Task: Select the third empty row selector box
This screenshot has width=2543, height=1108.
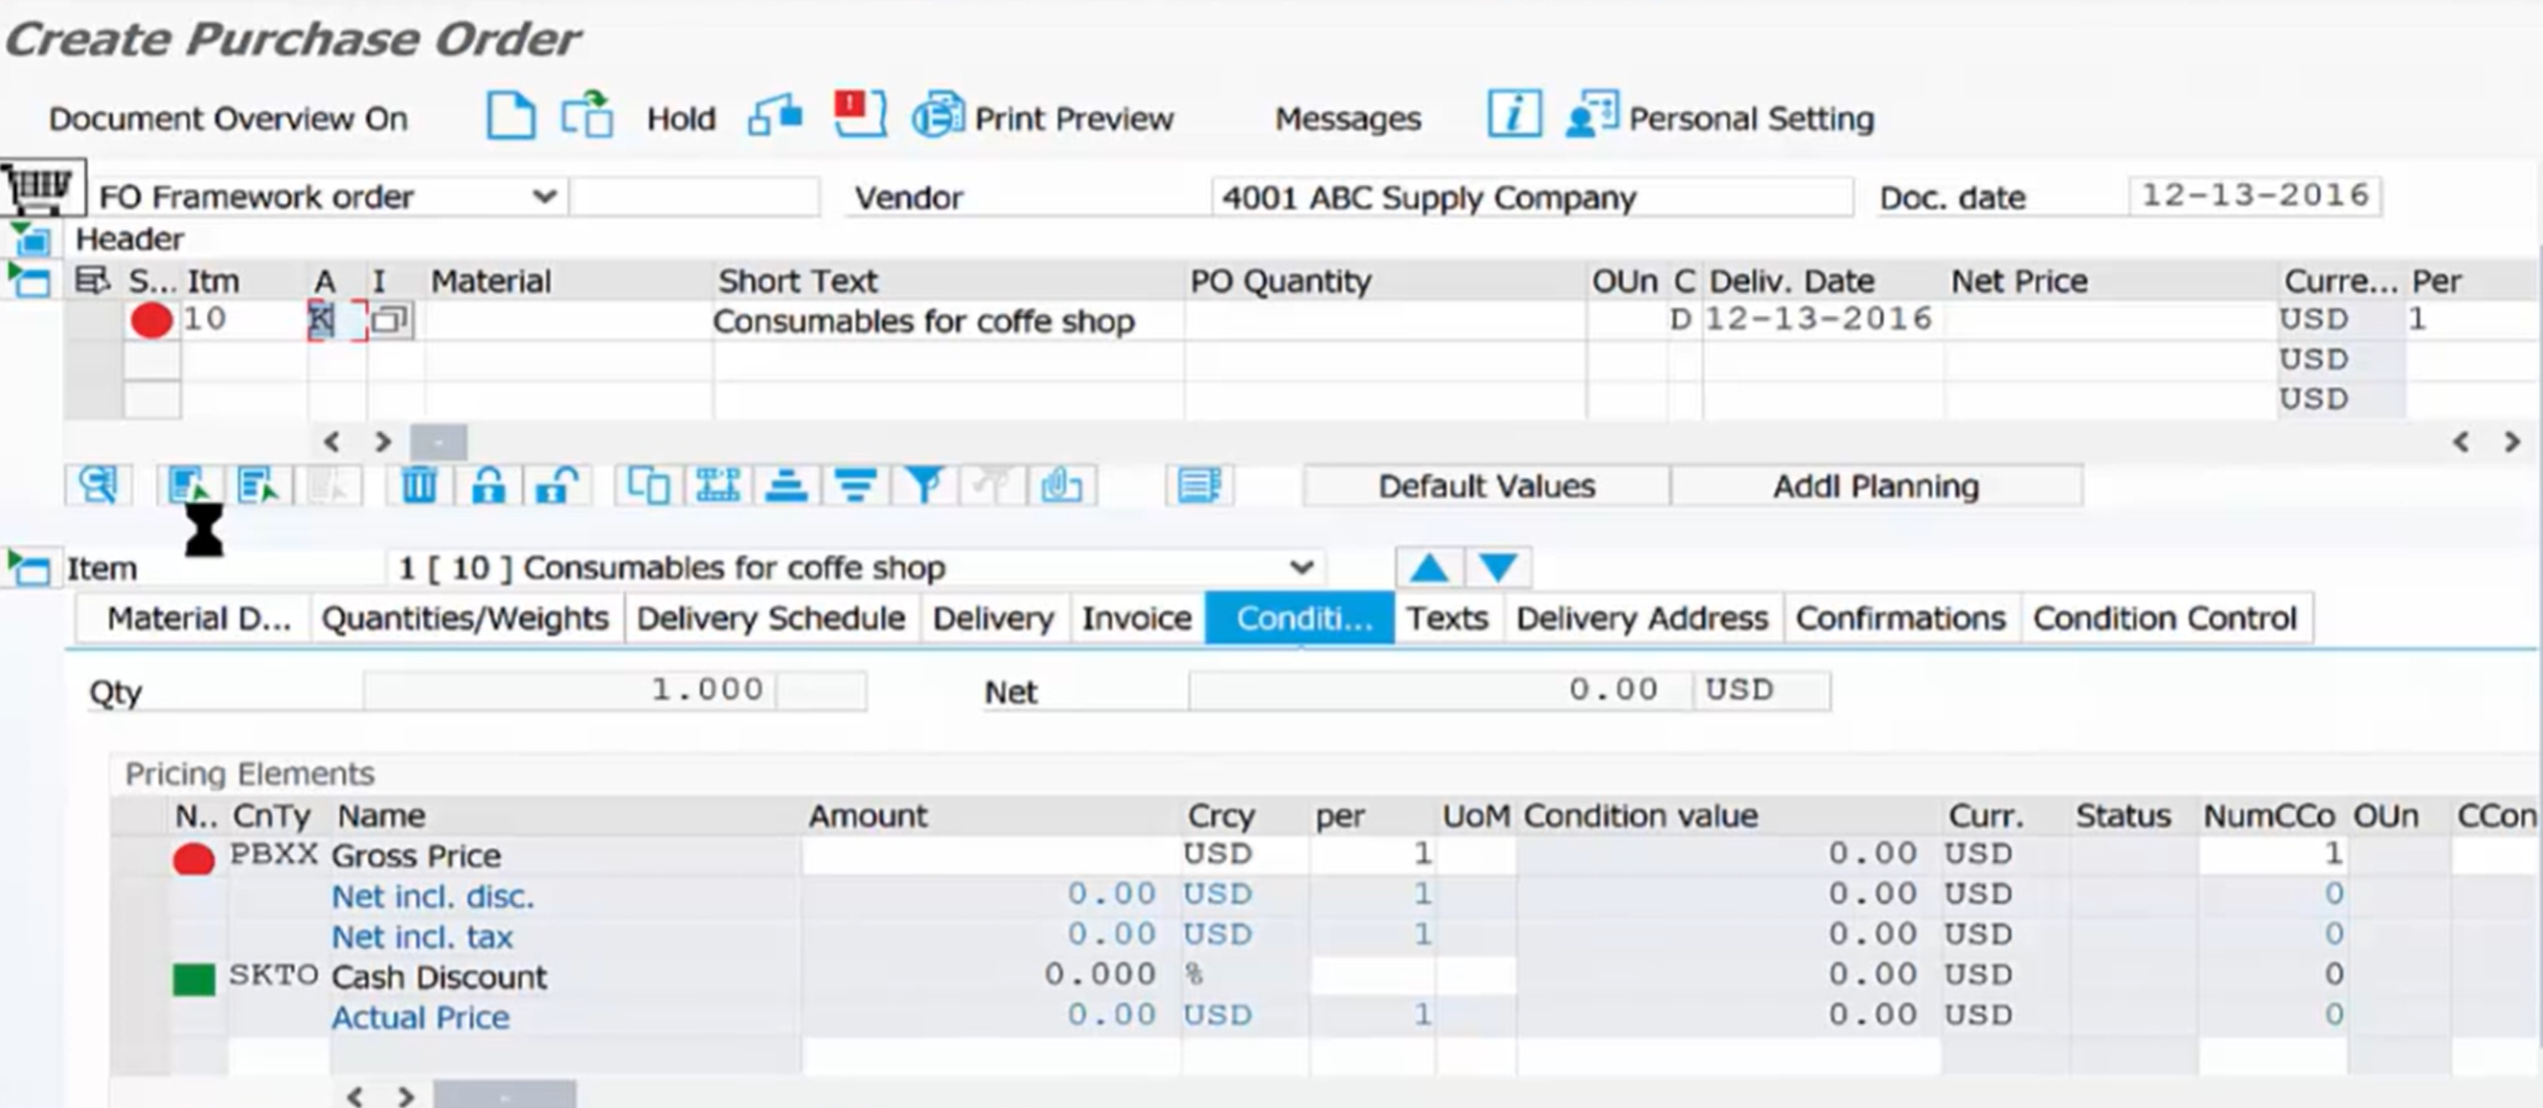Action: 152,399
